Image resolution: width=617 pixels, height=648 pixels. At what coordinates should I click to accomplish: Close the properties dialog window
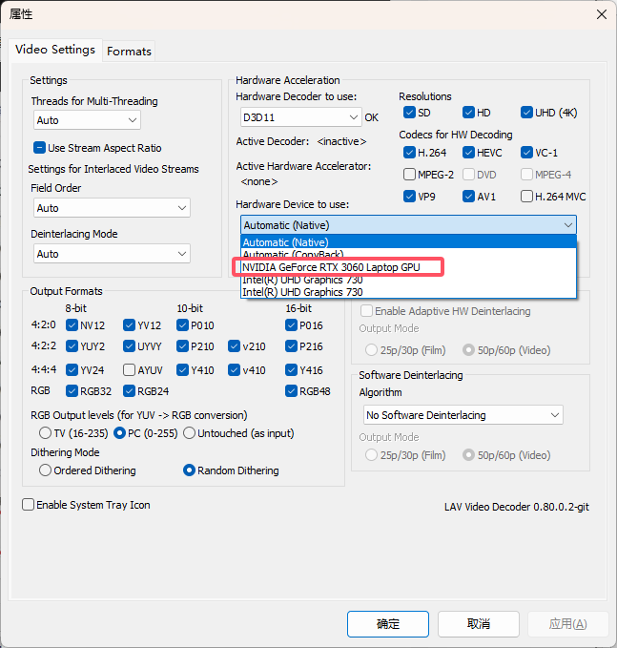600,14
